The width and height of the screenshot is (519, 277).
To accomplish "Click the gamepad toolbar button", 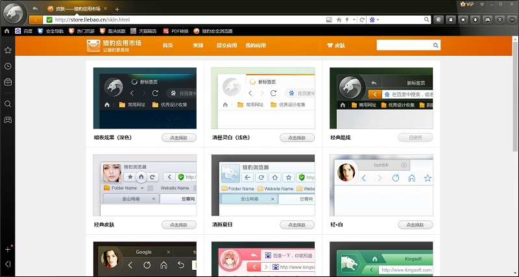I will pyautogui.click(x=488, y=20).
